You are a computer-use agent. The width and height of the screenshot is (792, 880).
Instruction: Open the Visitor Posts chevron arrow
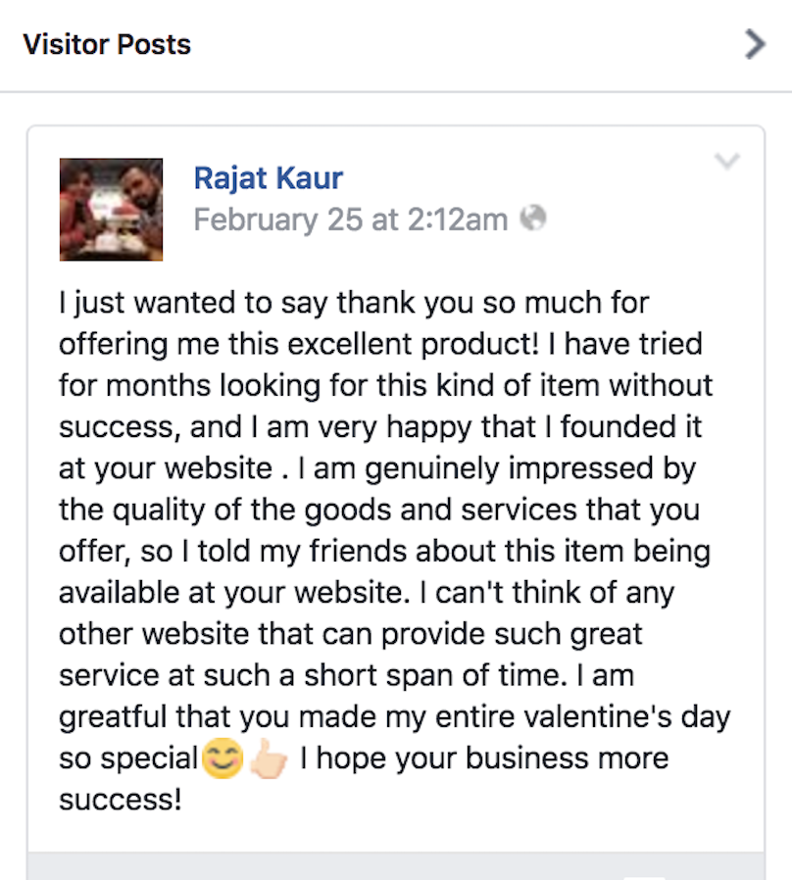pyautogui.click(x=754, y=44)
